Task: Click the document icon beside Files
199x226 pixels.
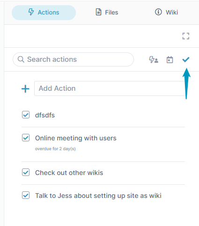Action: point(98,12)
